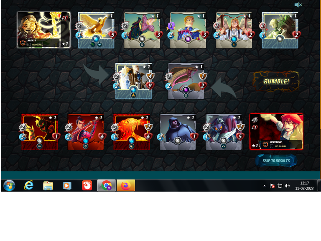
Task: Click the guild badge icon beside HFKVBNVK
Action: point(265,144)
